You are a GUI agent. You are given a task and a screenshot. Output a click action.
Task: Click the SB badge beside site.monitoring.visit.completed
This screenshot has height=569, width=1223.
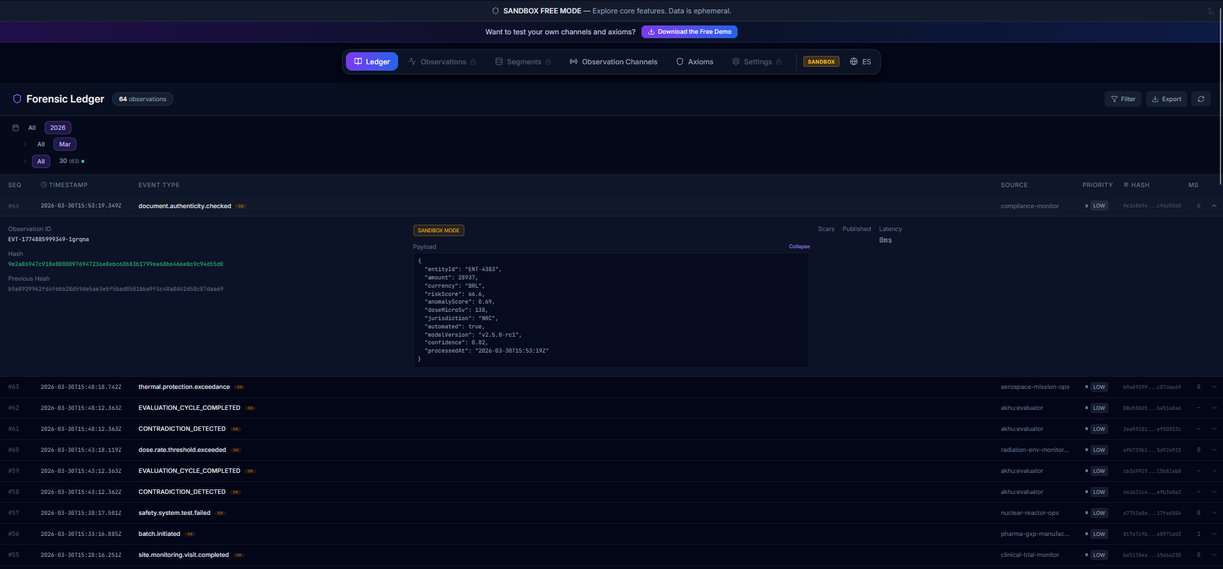tap(239, 555)
